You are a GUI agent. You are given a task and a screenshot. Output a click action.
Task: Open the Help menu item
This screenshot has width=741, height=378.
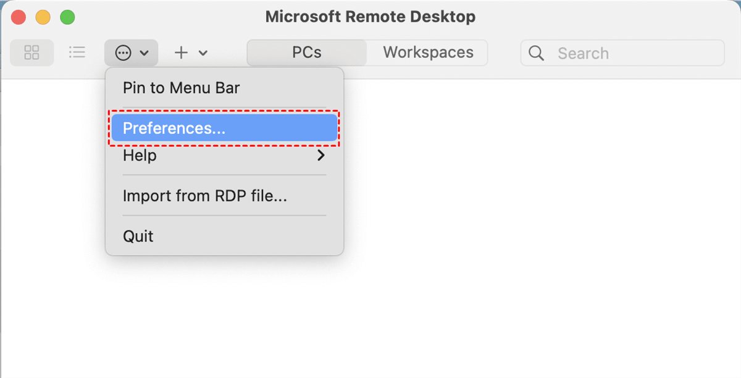click(140, 156)
